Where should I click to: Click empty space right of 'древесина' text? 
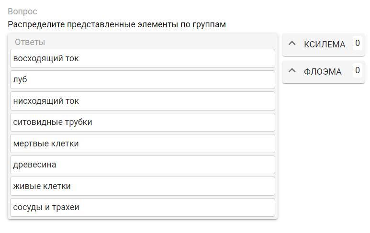click(x=168, y=165)
